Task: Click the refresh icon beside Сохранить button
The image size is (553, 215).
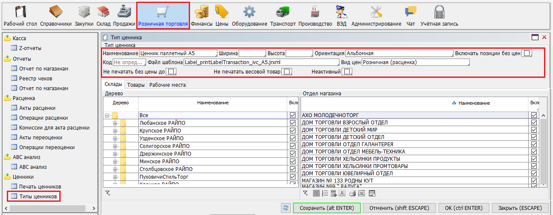Action: tap(286, 208)
